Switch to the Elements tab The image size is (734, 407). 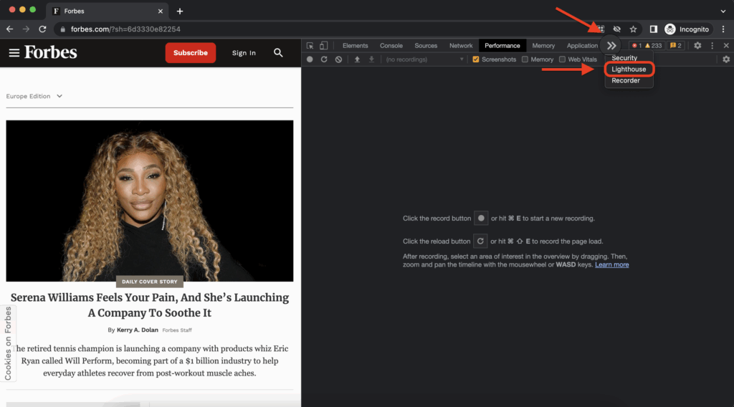click(x=356, y=46)
